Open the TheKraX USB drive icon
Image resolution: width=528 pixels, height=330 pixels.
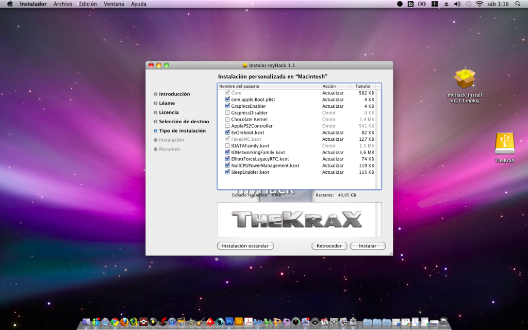coord(504,144)
